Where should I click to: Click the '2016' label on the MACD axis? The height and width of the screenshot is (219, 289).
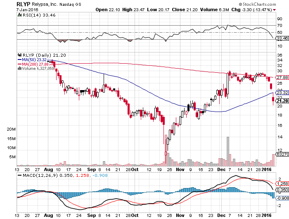coord(267,215)
